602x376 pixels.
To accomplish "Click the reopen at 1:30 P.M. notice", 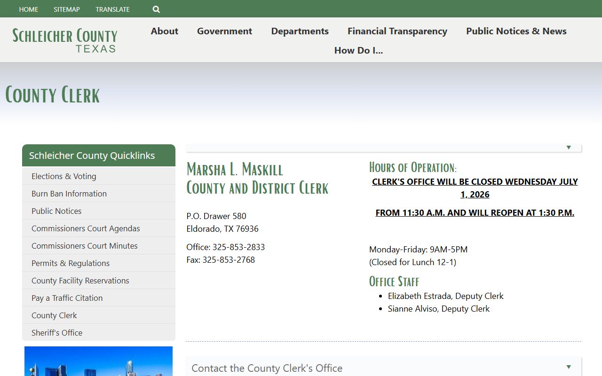I will pyautogui.click(x=475, y=213).
